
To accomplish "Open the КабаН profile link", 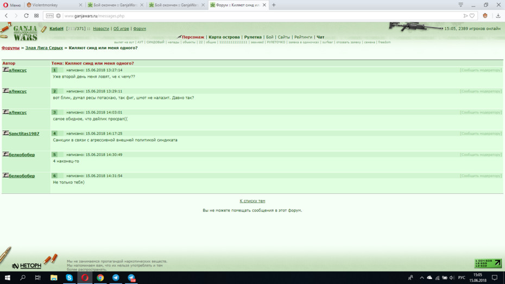I will [56, 29].
